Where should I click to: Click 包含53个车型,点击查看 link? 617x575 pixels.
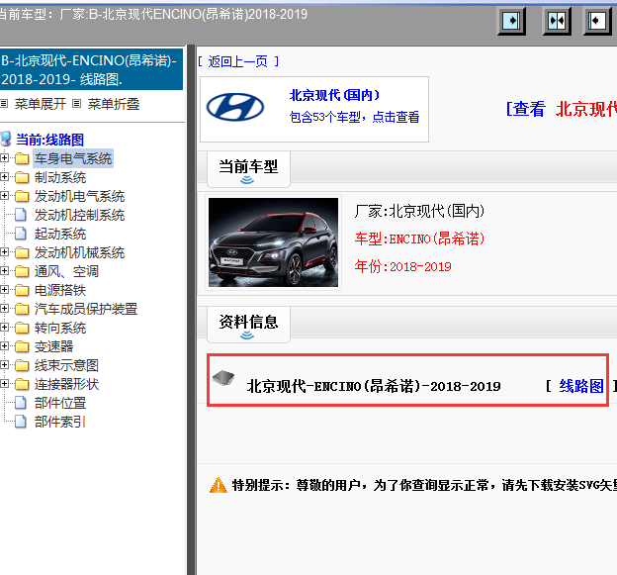pyautogui.click(x=354, y=117)
